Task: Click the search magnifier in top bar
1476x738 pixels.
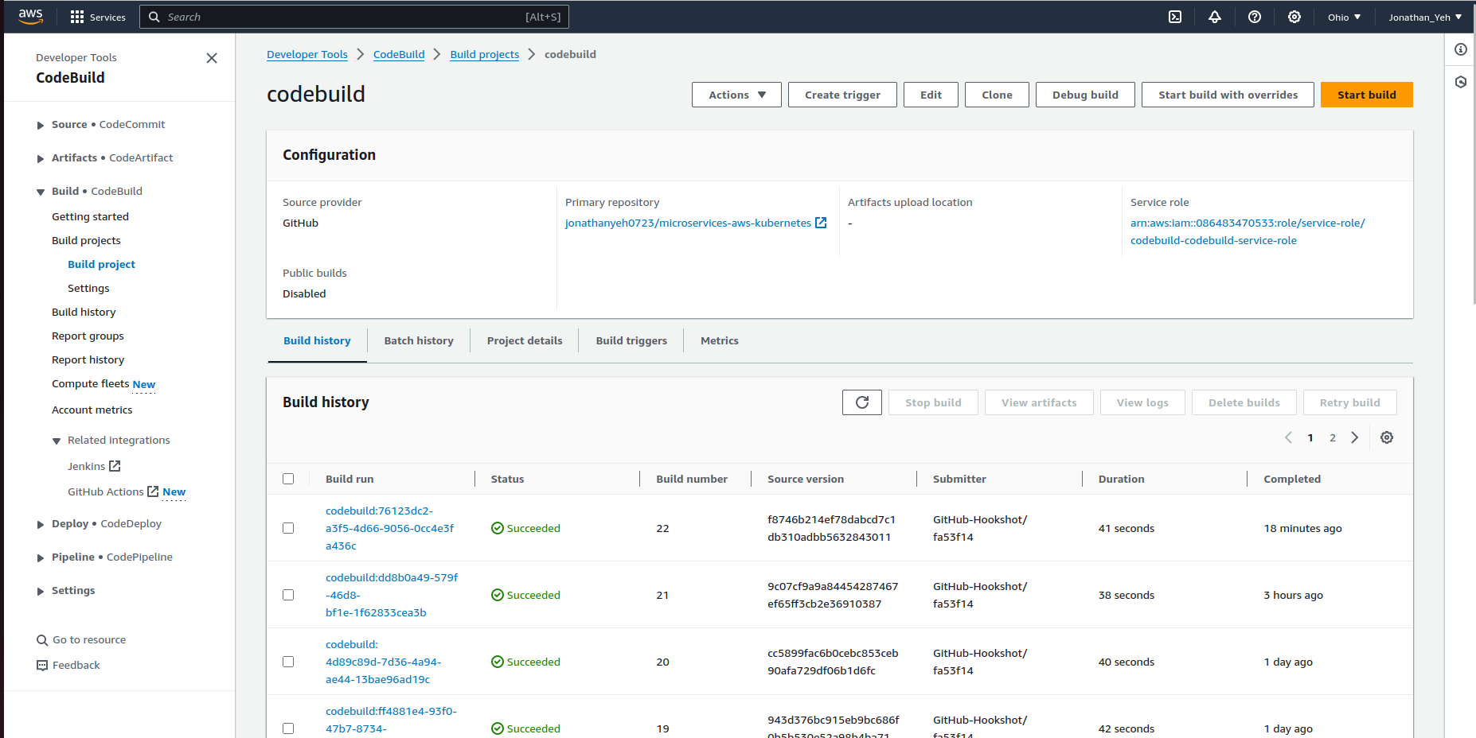Action: [x=154, y=17]
